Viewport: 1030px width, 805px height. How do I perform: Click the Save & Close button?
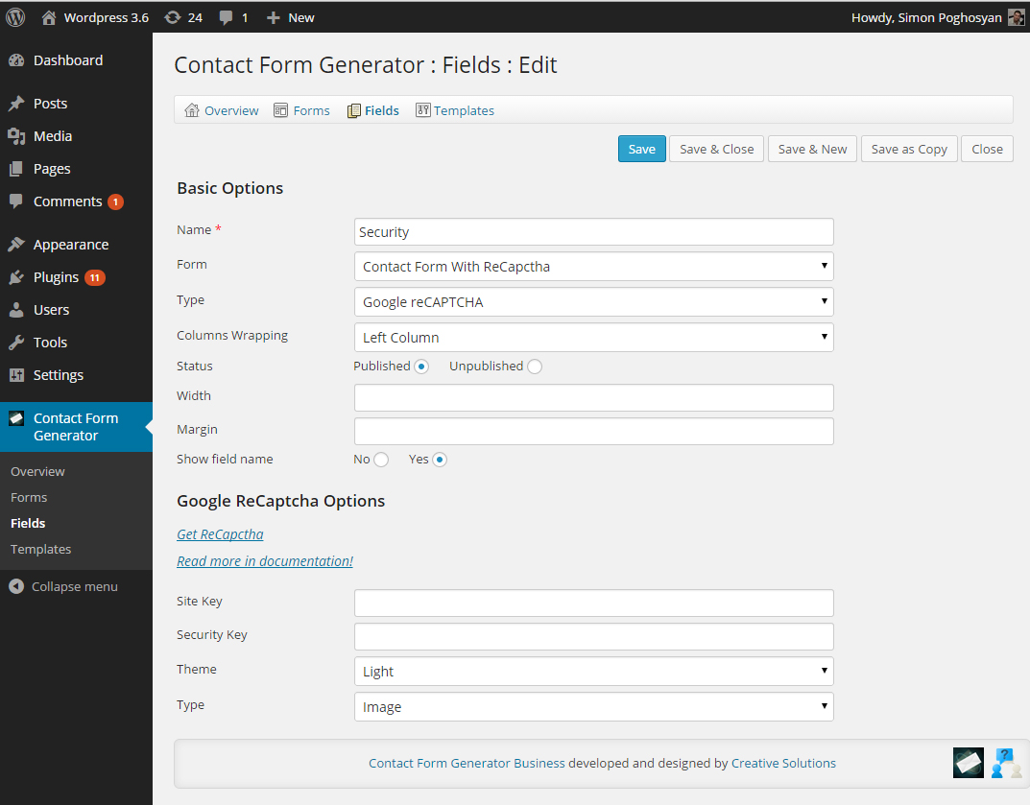[717, 149]
